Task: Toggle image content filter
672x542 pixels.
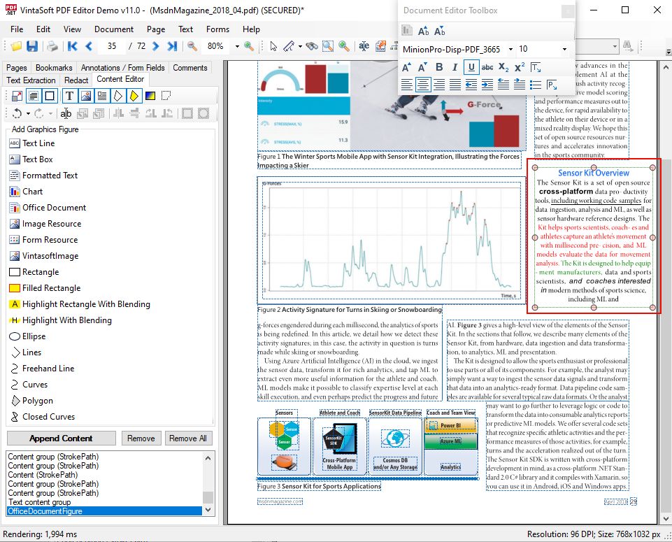Action: (86, 96)
